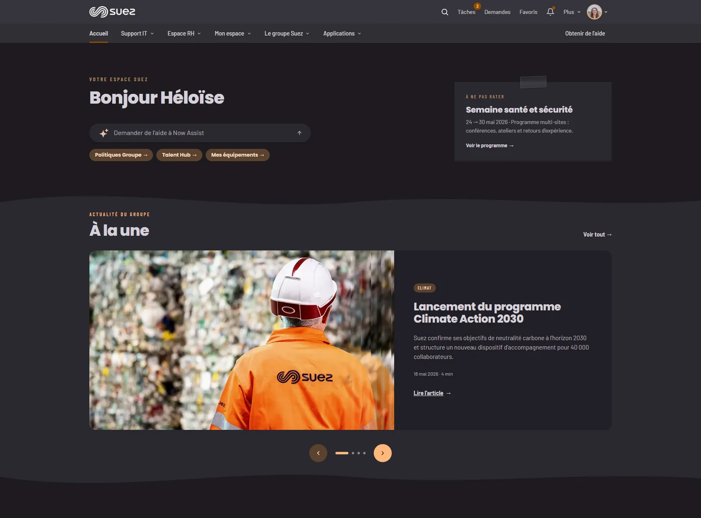Go to previous news slide
The image size is (701, 518).
(318, 453)
